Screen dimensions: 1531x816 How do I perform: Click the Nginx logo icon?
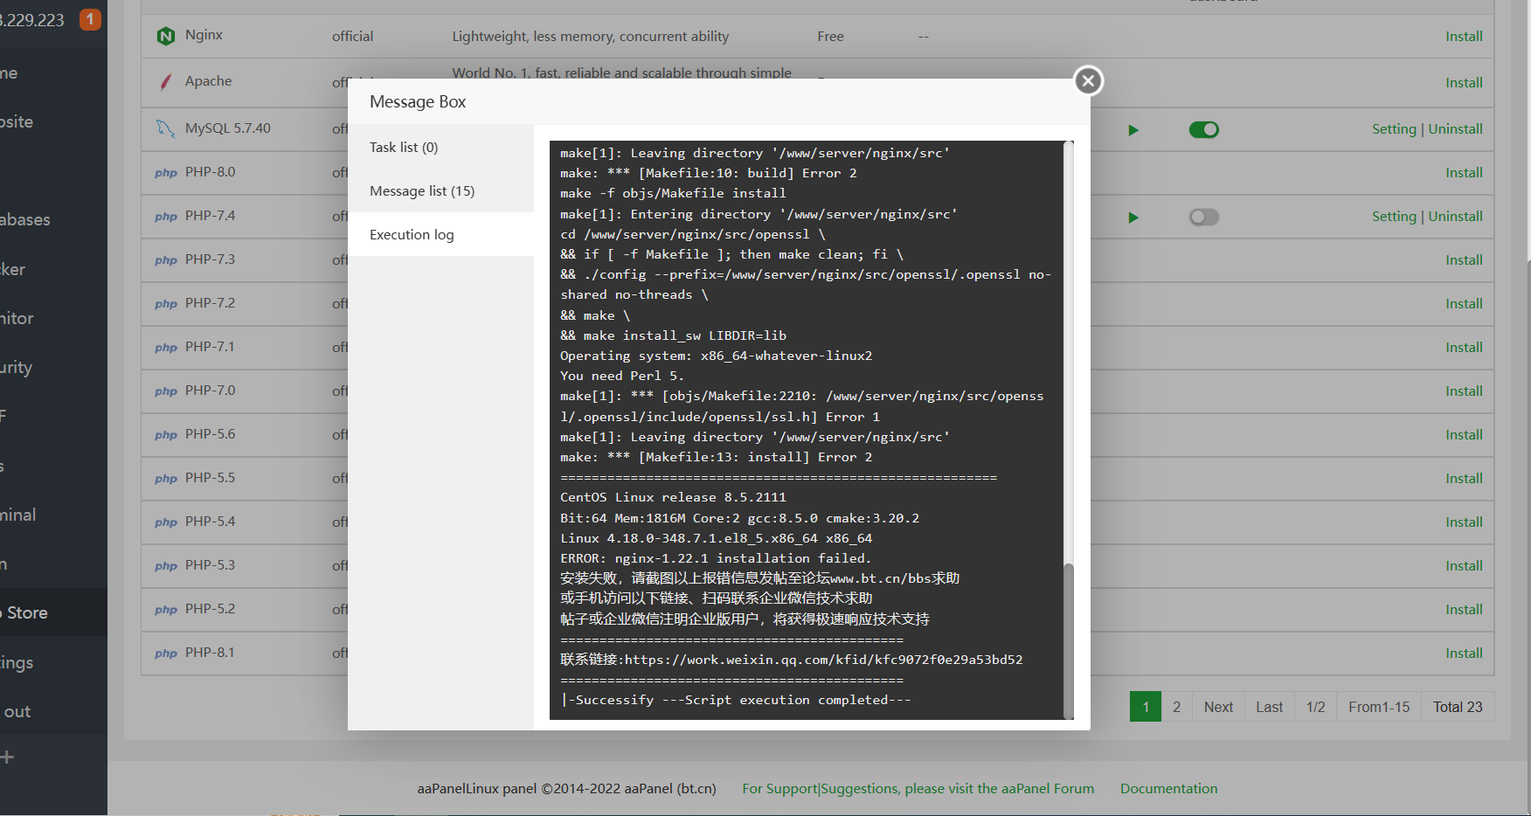(165, 36)
